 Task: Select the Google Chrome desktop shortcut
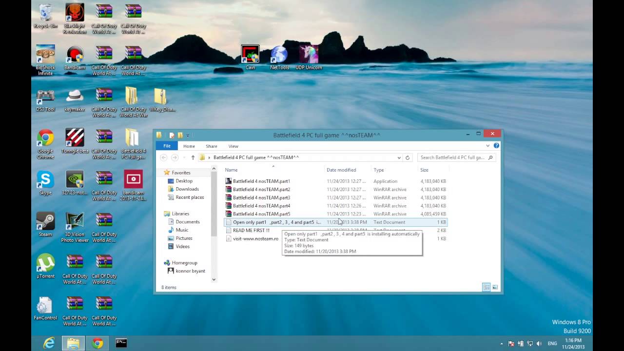[x=45, y=144]
